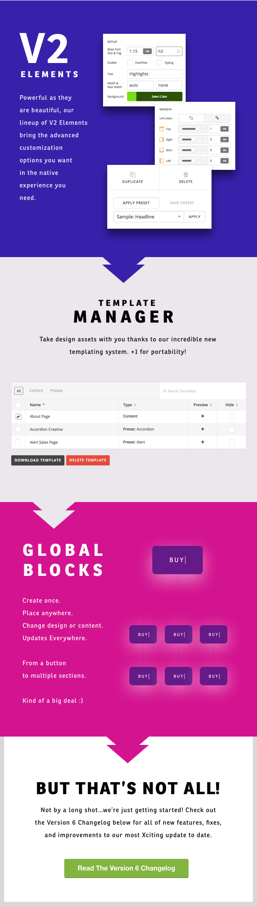The height and width of the screenshot is (906, 257).
Task: Click the Top margin side icon
Action: (162, 129)
